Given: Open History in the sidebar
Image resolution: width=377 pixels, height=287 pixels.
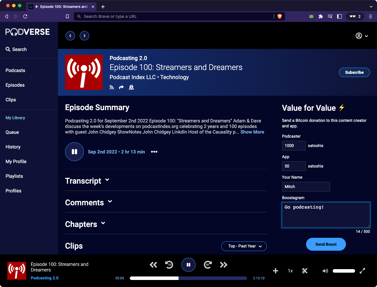Looking at the screenshot, I should [x=13, y=147].
